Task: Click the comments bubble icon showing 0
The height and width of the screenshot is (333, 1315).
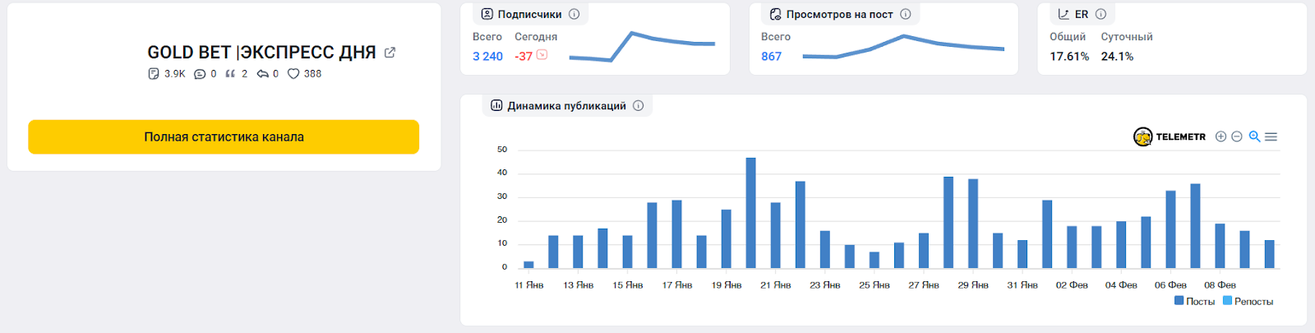Action: (x=200, y=74)
